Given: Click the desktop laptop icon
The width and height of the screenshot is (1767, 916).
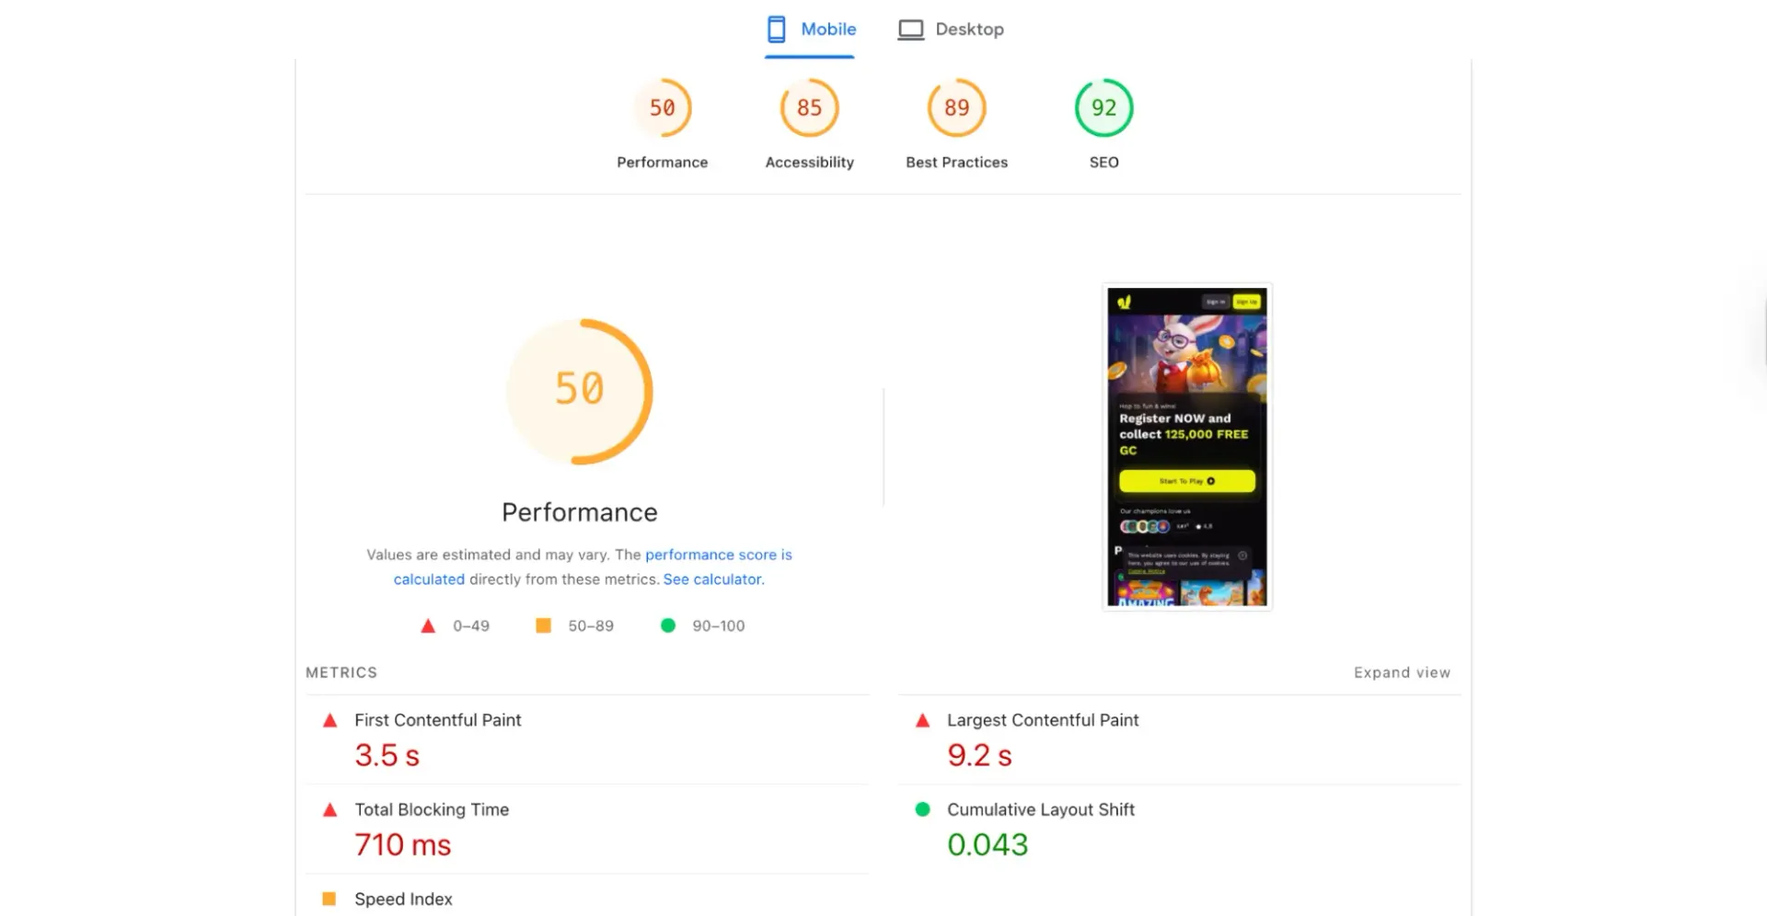Looking at the screenshot, I should coord(910,30).
